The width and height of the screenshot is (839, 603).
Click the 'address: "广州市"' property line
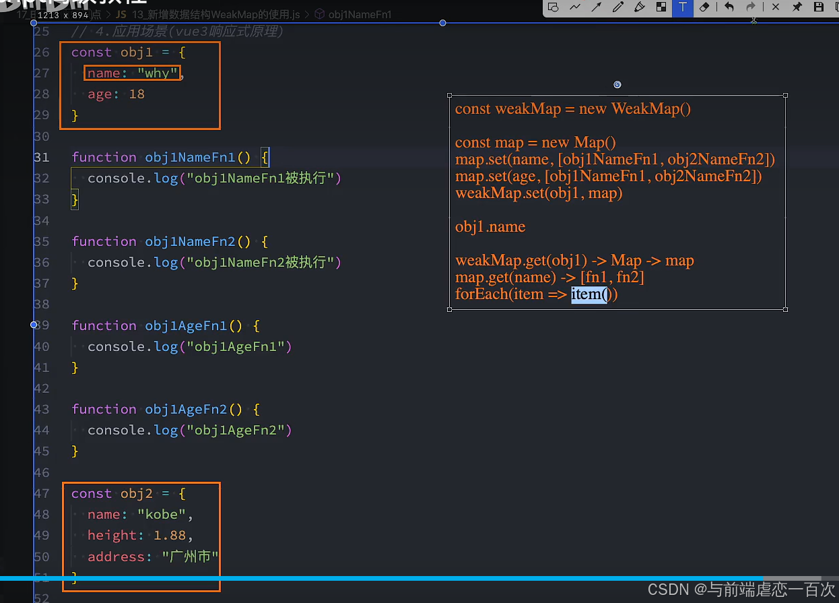[153, 557]
